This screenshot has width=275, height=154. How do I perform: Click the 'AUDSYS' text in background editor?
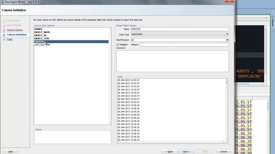coord(244,71)
